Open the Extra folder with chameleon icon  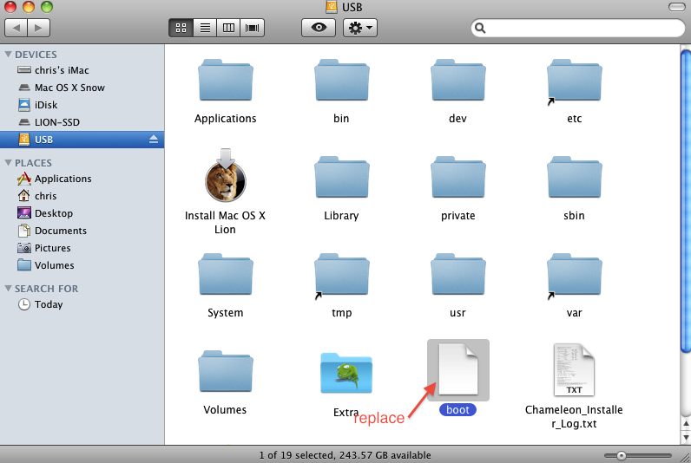click(x=346, y=373)
